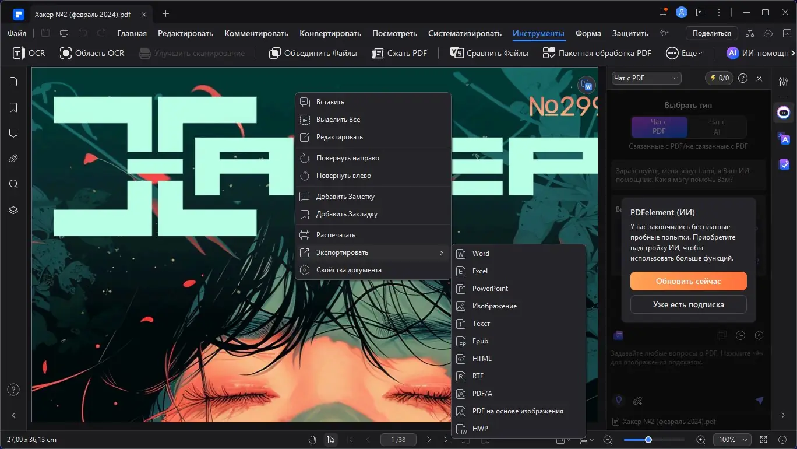Open attachments panel with paperclip icon

13,159
